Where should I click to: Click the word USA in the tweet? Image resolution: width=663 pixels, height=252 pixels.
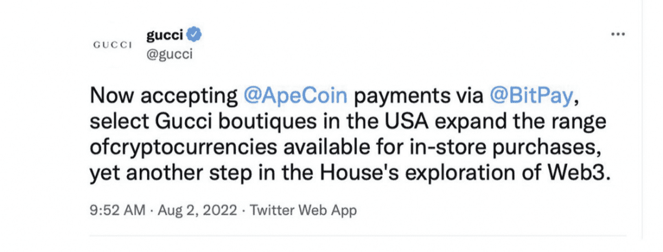[412, 122]
